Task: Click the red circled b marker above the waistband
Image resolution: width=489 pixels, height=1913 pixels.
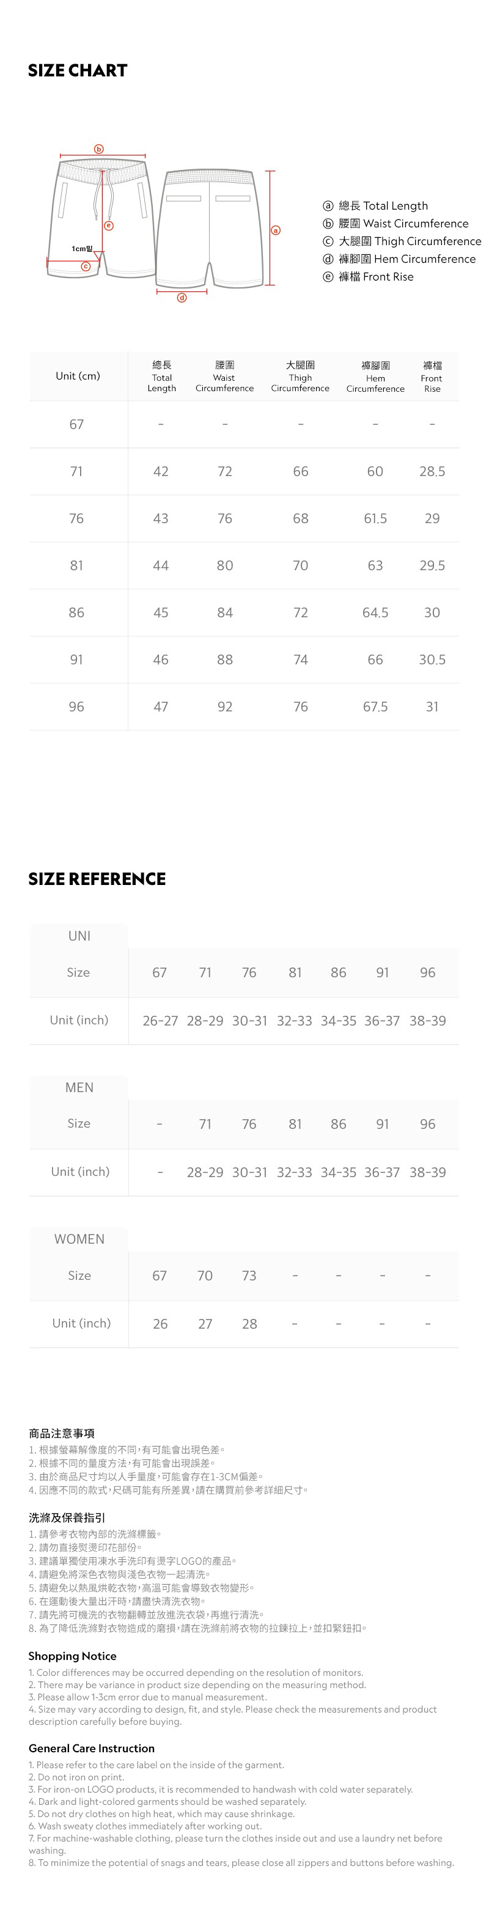Action: pos(99,149)
